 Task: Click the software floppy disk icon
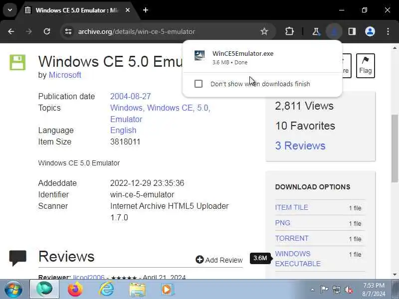tap(17, 62)
